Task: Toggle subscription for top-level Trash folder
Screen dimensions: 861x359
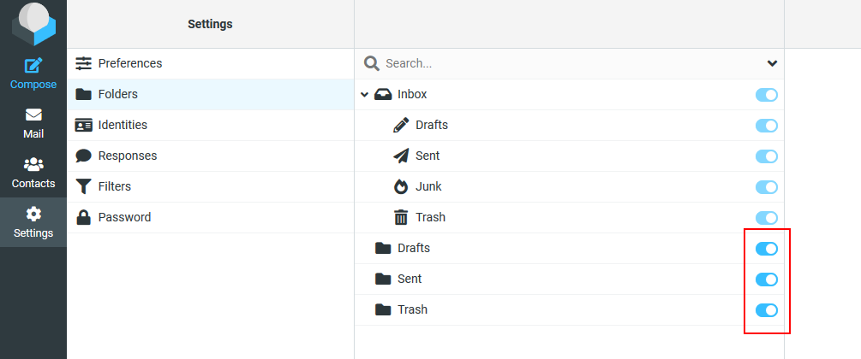Action: [767, 310]
